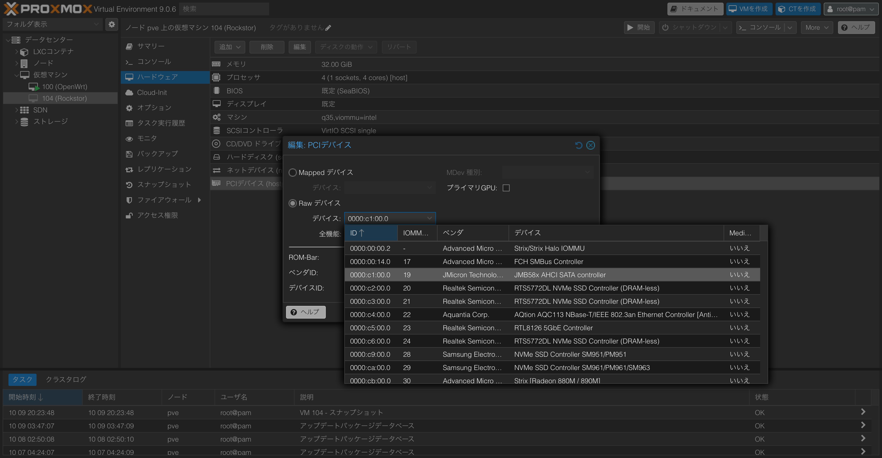
Task: Select the Raw デバイス radio button
Action: [292, 204]
